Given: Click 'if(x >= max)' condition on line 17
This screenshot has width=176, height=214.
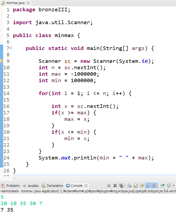Looking at the screenshot, I should pyautogui.click(x=70, y=113).
